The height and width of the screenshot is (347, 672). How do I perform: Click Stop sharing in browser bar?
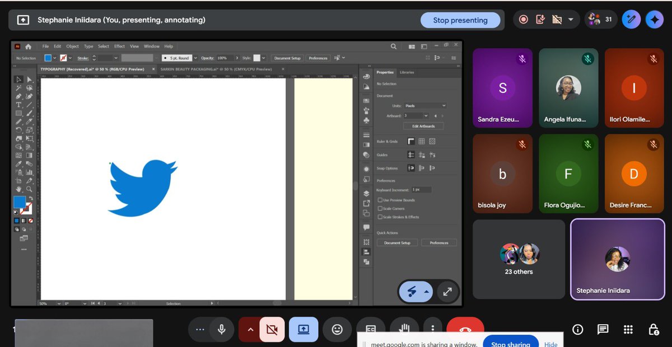click(511, 342)
